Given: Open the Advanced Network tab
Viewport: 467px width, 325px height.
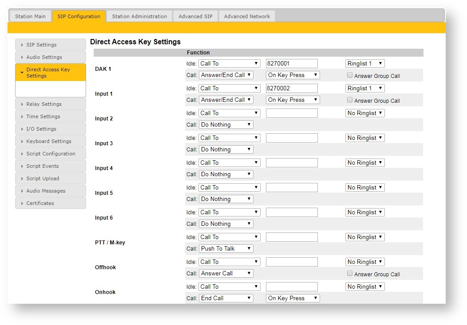Looking at the screenshot, I should point(247,16).
